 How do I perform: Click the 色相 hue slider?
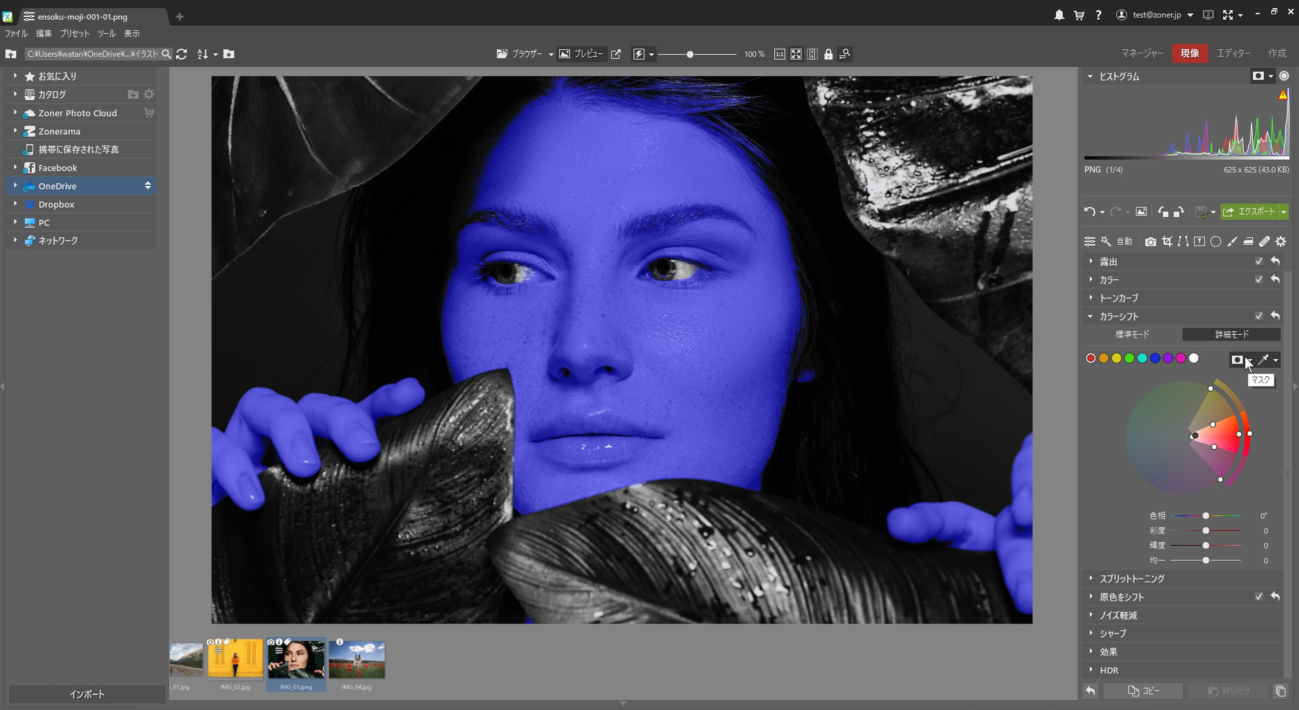[1205, 516]
